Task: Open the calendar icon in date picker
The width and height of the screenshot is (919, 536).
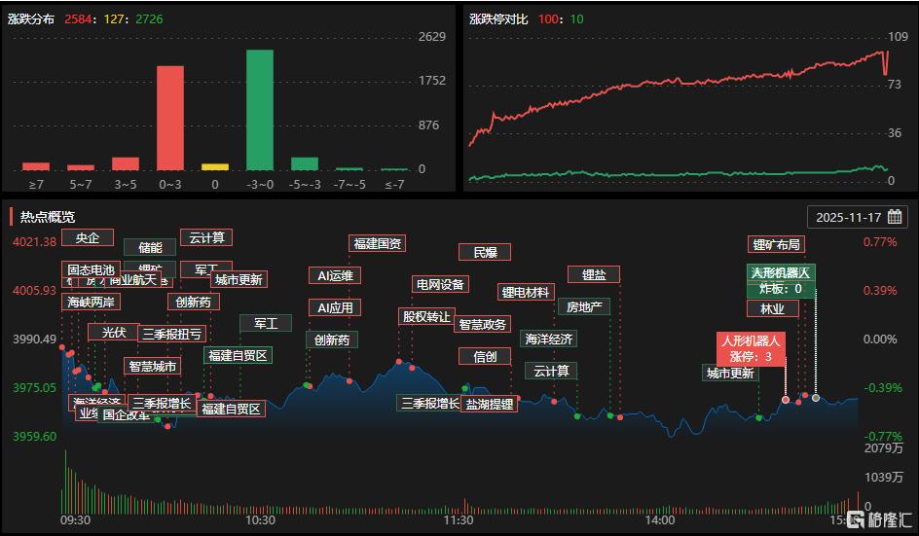Action: click(895, 217)
